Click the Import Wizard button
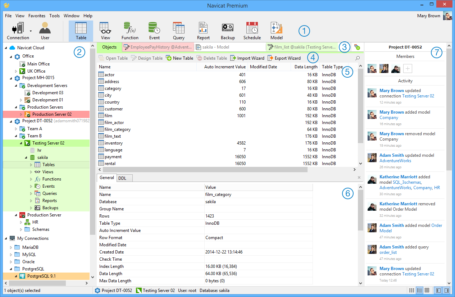This screenshot has height=297, width=455. tap(247, 58)
